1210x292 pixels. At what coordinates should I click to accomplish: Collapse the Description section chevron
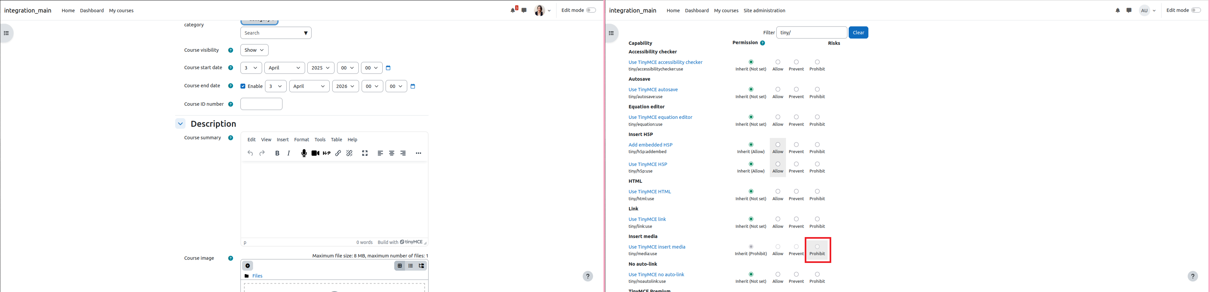click(x=180, y=123)
